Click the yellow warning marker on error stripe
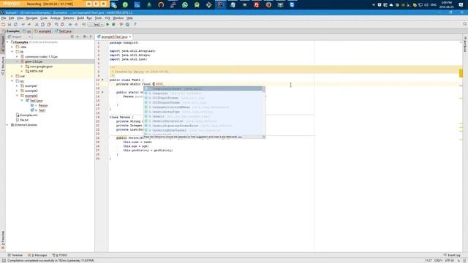The width and height of the screenshot is (468, 263). click(461, 73)
